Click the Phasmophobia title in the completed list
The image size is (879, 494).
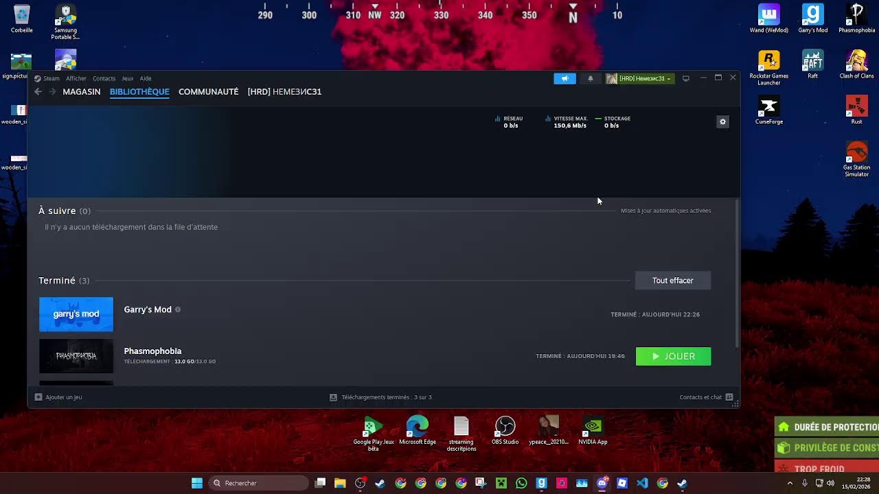click(152, 351)
